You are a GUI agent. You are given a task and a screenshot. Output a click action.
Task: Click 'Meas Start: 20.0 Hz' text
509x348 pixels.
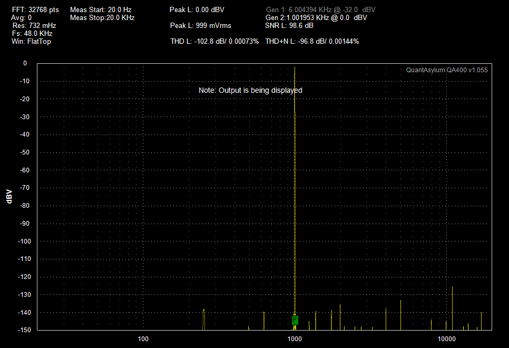(x=101, y=9)
